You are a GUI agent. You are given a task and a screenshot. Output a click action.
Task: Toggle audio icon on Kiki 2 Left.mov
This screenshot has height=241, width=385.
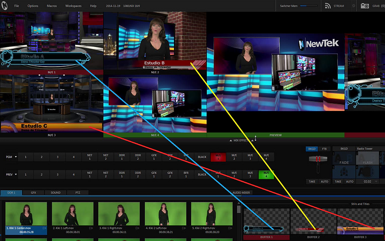(184, 228)
